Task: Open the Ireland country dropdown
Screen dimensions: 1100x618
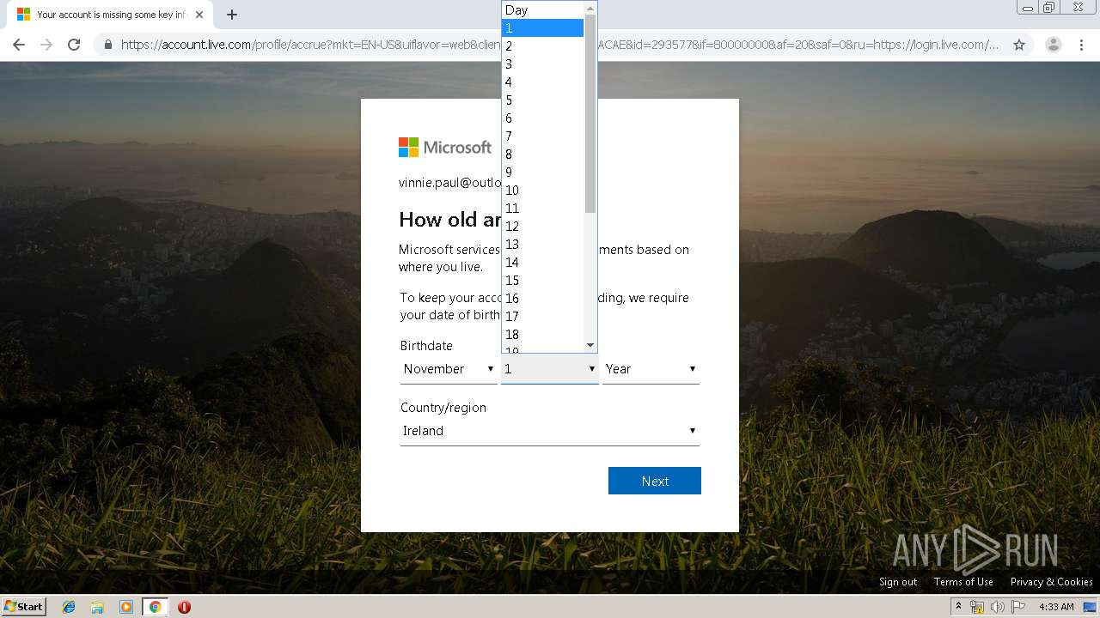Action: click(550, 431)
